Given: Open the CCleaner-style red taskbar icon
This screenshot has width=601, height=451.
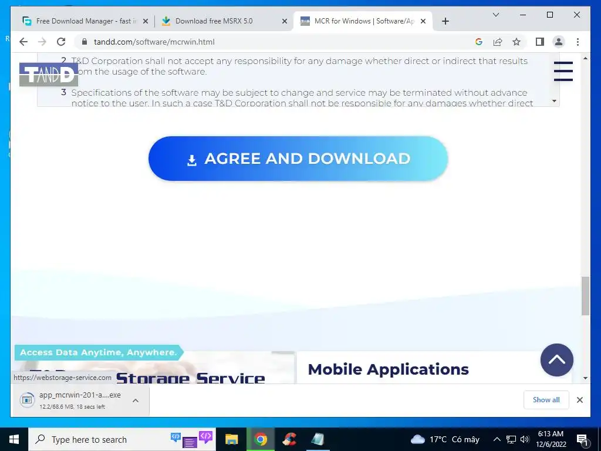Looking at the screenshot, I should (289, 439).
